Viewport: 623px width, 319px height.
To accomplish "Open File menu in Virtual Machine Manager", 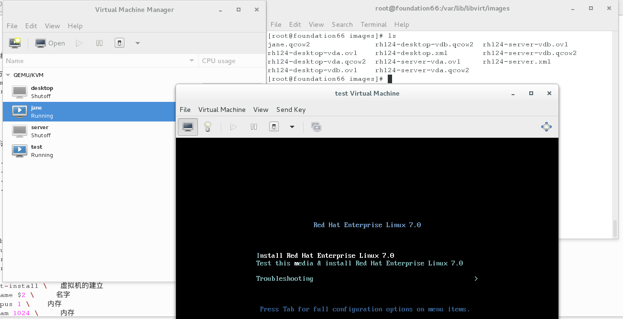I will pyautogui.click(x=12, y=26).
